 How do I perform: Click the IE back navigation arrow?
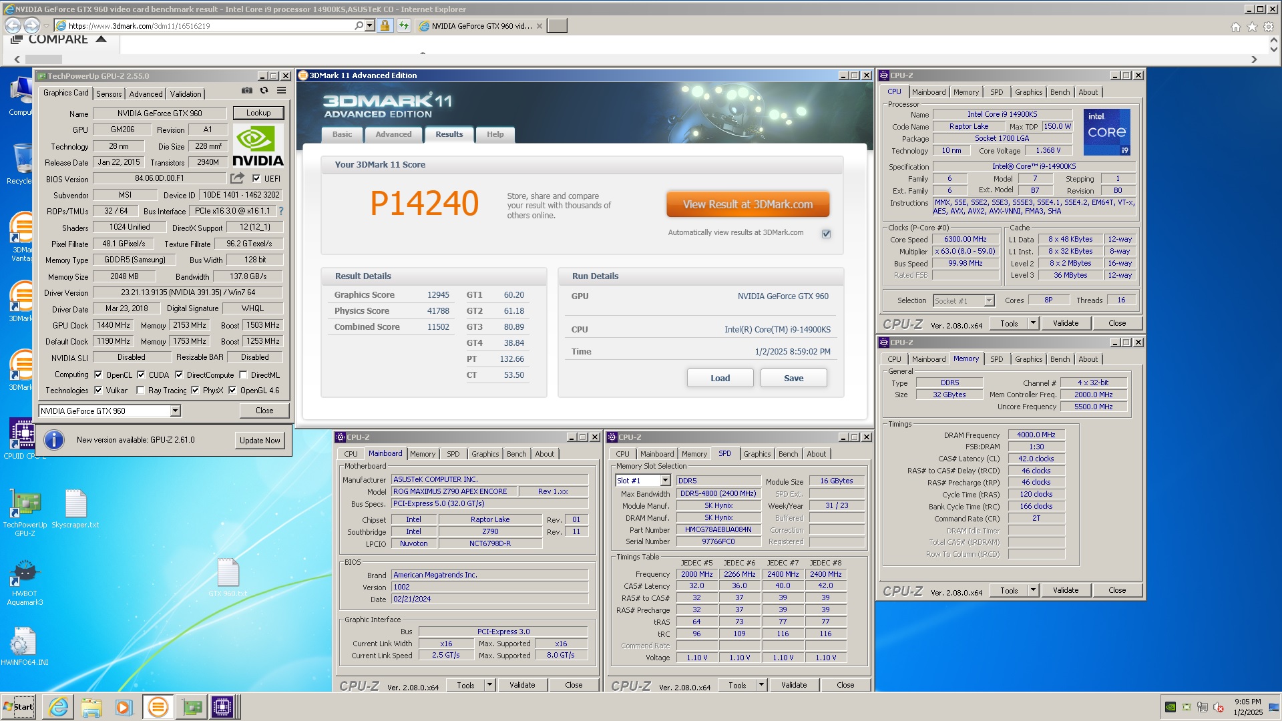click(13, 25)
